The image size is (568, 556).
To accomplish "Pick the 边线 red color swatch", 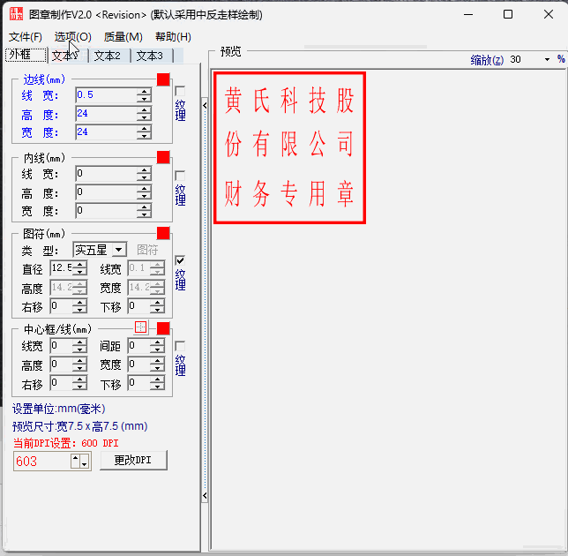I will pyautogui.click(x=163, y=79).
